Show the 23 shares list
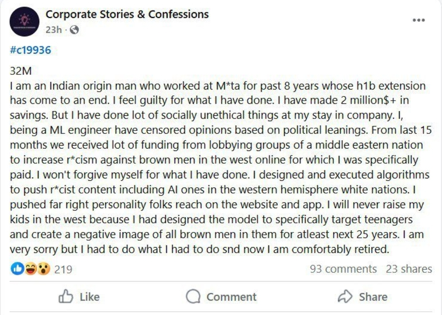The image size is (442, 315). (x=408, y=269)
